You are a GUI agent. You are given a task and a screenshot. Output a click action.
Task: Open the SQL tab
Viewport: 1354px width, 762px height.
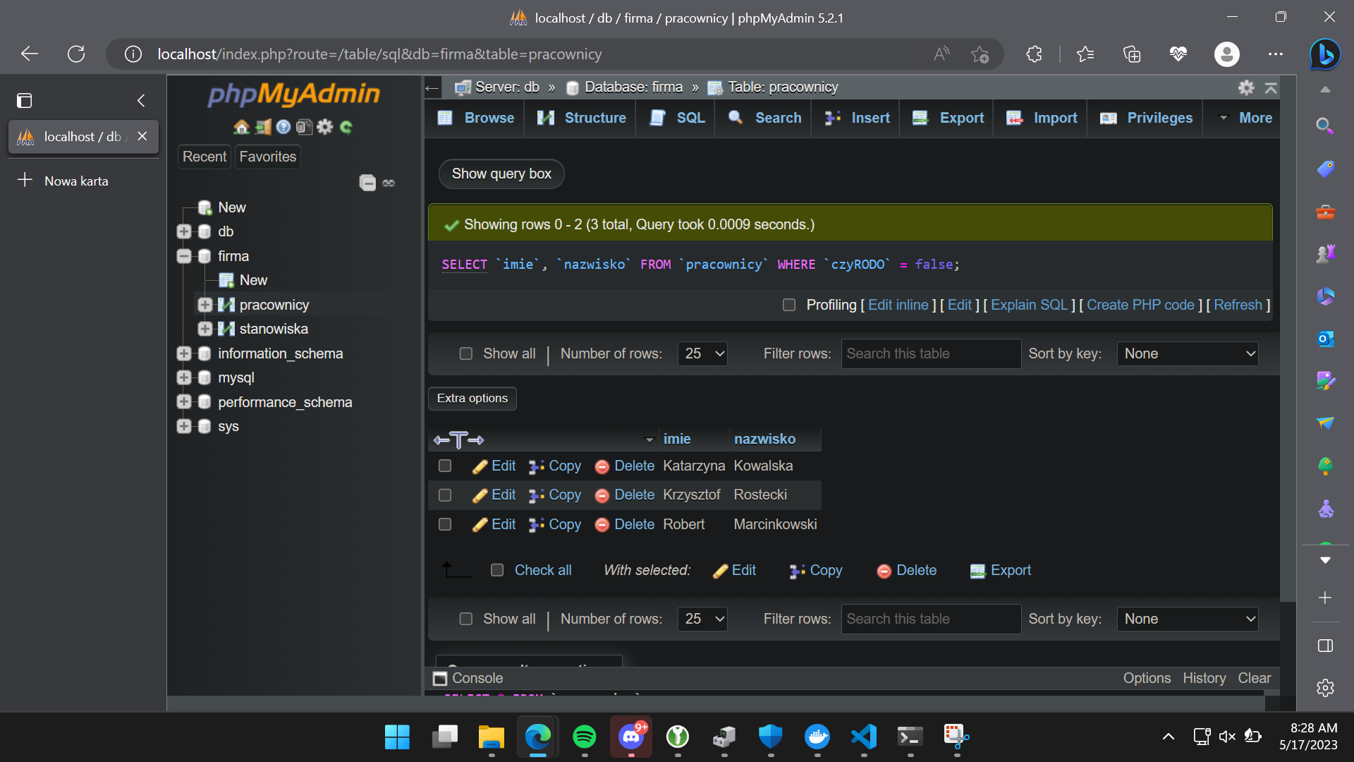[677, 119]
